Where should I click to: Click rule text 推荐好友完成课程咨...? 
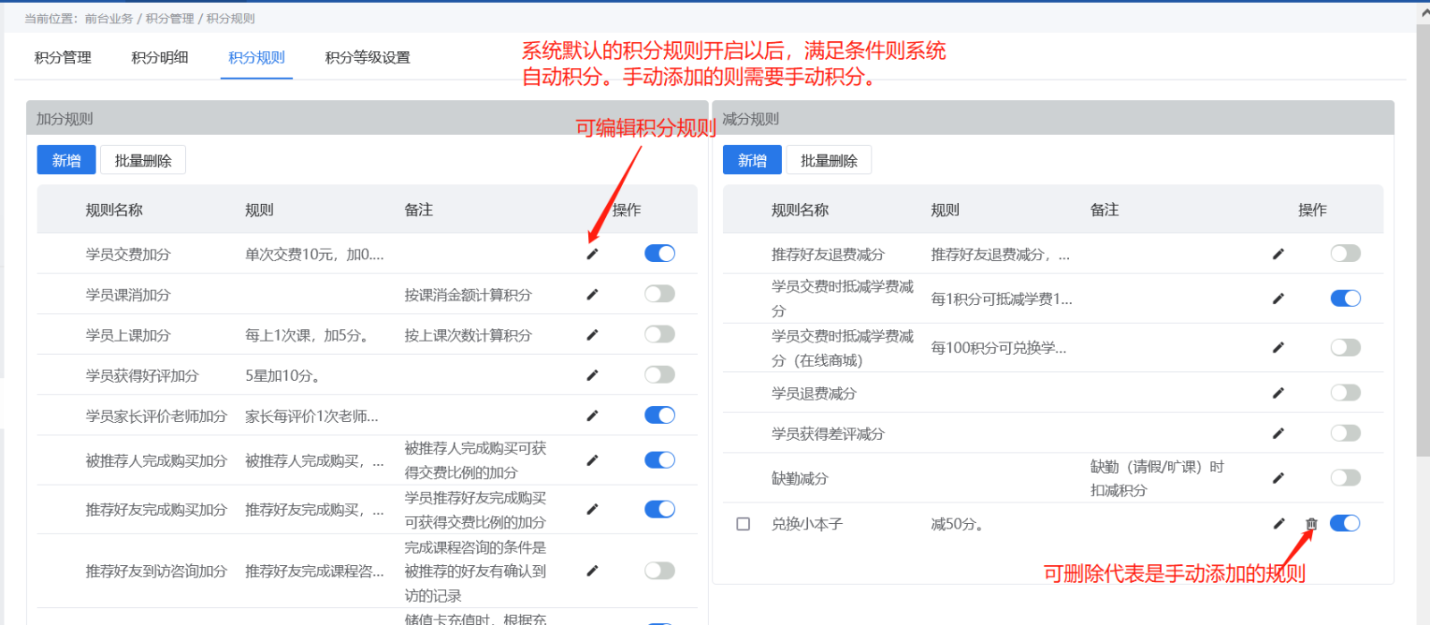pos(315,571)
